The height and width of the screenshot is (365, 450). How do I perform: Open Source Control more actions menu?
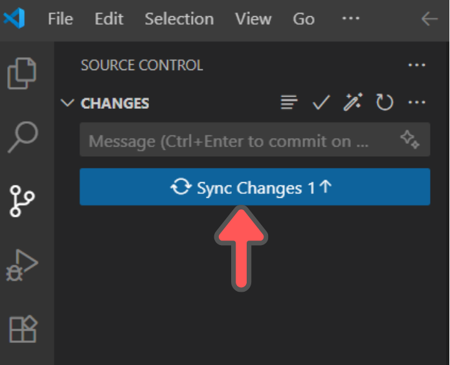[x=417, y=65]
